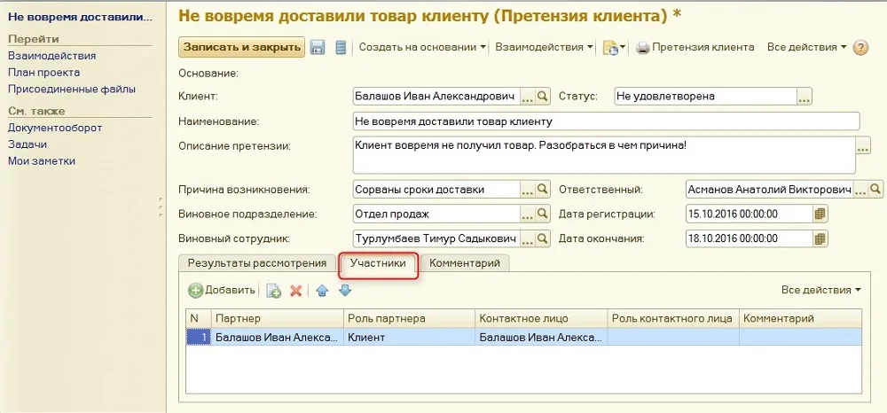Click the Описание претензии text area
This screenshot has height=413, width=887.
tap(603, 155)
